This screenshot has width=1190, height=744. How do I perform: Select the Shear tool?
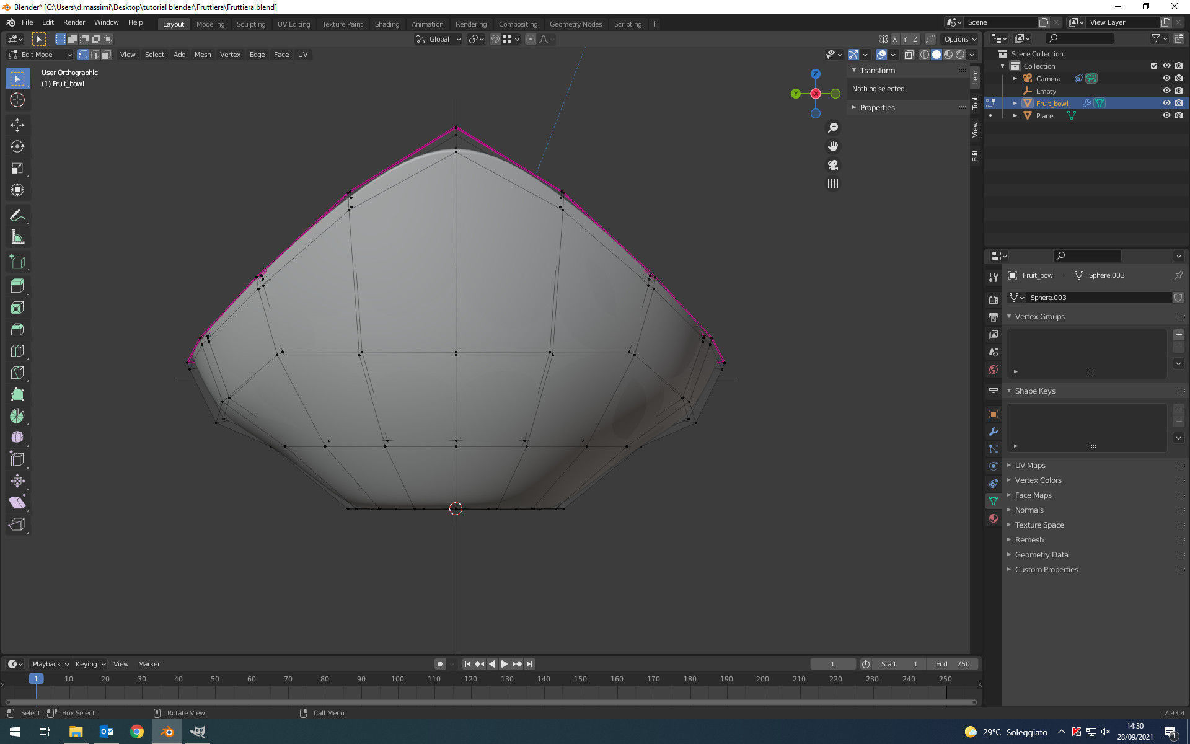pos(17,503)
